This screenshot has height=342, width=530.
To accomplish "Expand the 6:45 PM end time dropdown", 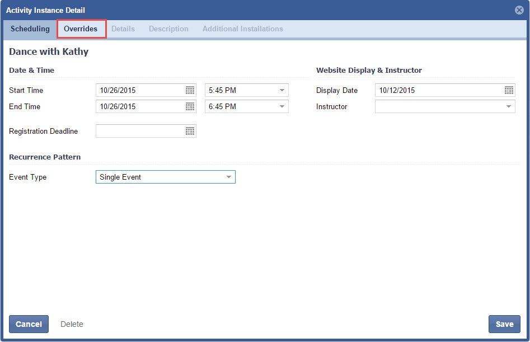I will [x=282, y=106].
